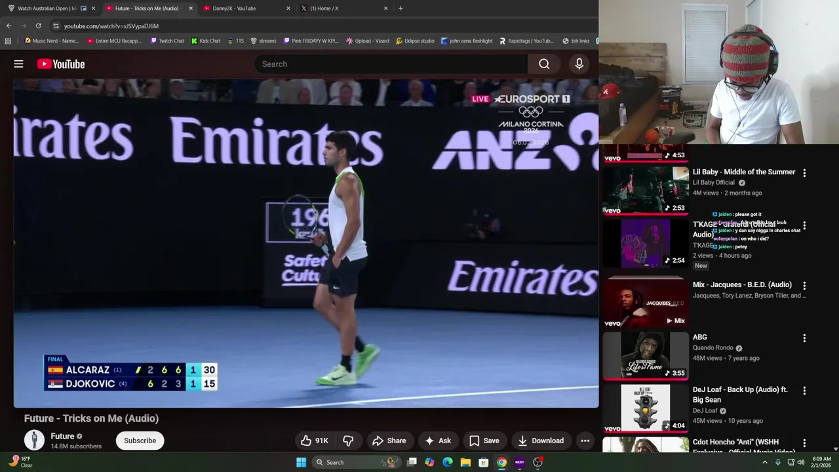The image size is (839, 472).
Task: Open Microsoft Store from the taskbar
Action: point(483,462)
